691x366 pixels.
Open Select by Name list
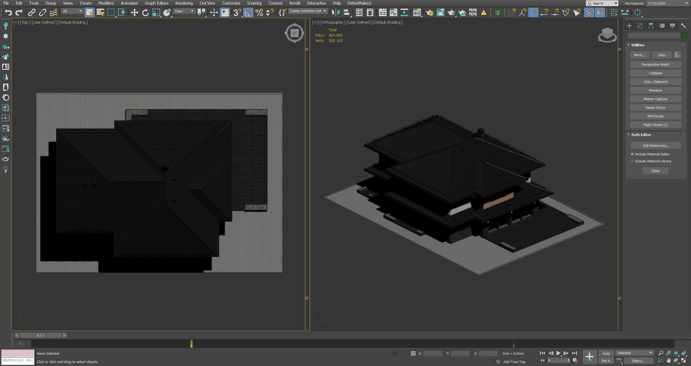(x=100, y=12)
